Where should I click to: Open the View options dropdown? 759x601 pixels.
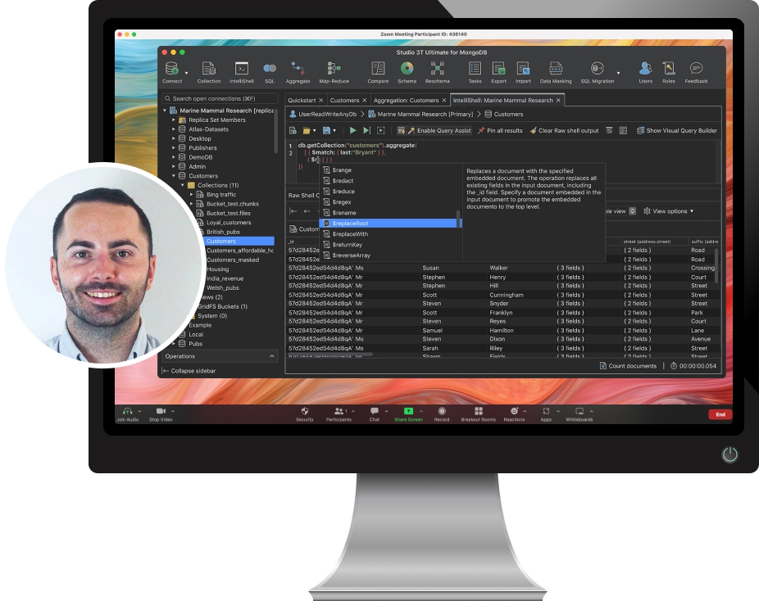tap(669, 211)
